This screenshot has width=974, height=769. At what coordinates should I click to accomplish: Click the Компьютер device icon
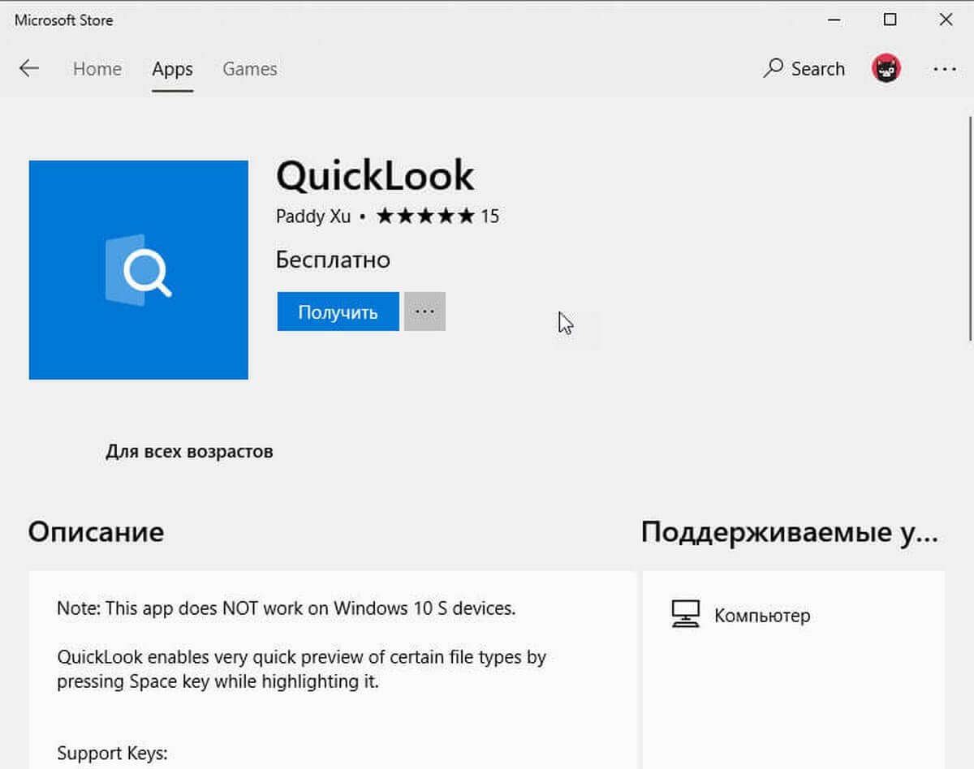coord(685,615)
